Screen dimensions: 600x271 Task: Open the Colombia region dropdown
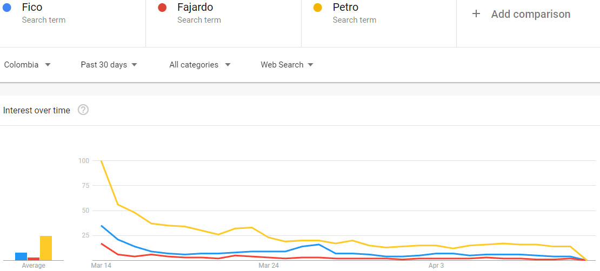pyautogui.click(x=27, y=65)
